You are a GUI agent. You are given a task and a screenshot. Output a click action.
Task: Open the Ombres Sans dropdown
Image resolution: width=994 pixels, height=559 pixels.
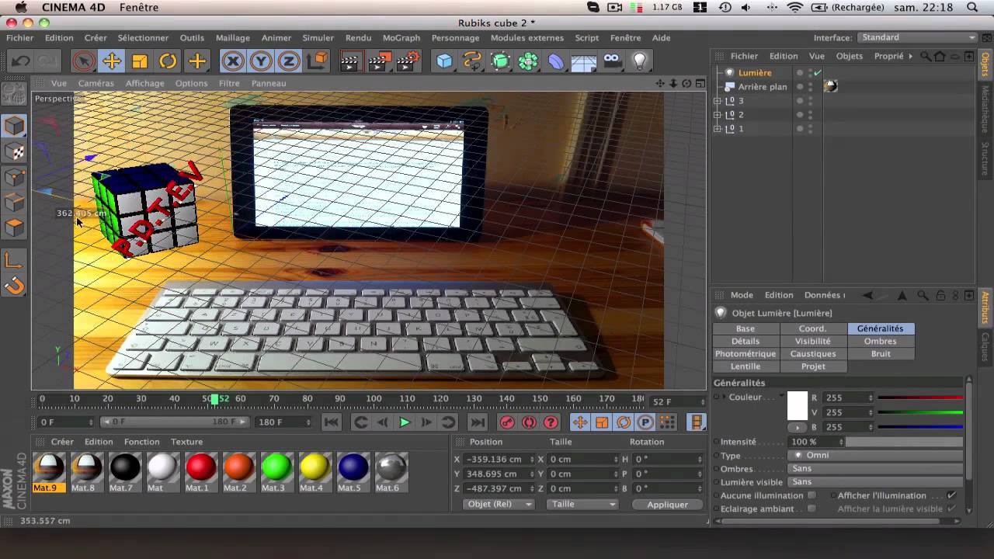point(874,468)
